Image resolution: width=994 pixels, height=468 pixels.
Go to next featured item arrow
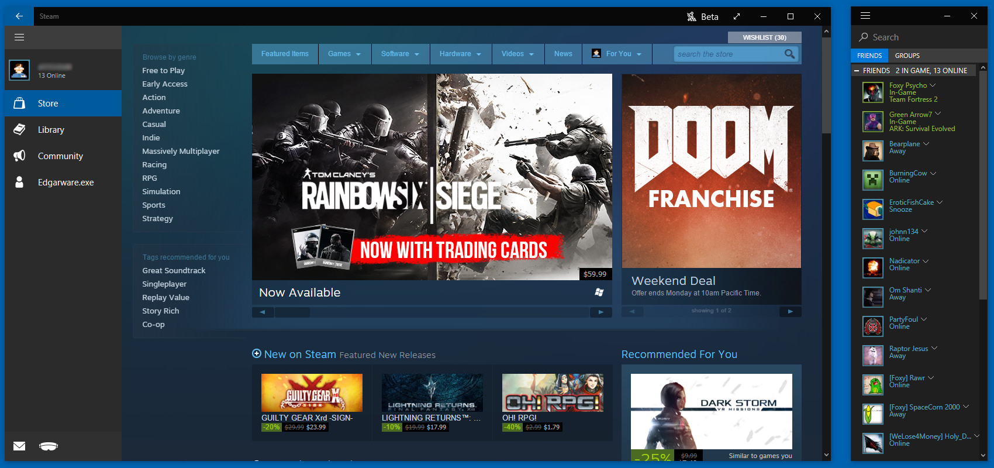(600, 312)
